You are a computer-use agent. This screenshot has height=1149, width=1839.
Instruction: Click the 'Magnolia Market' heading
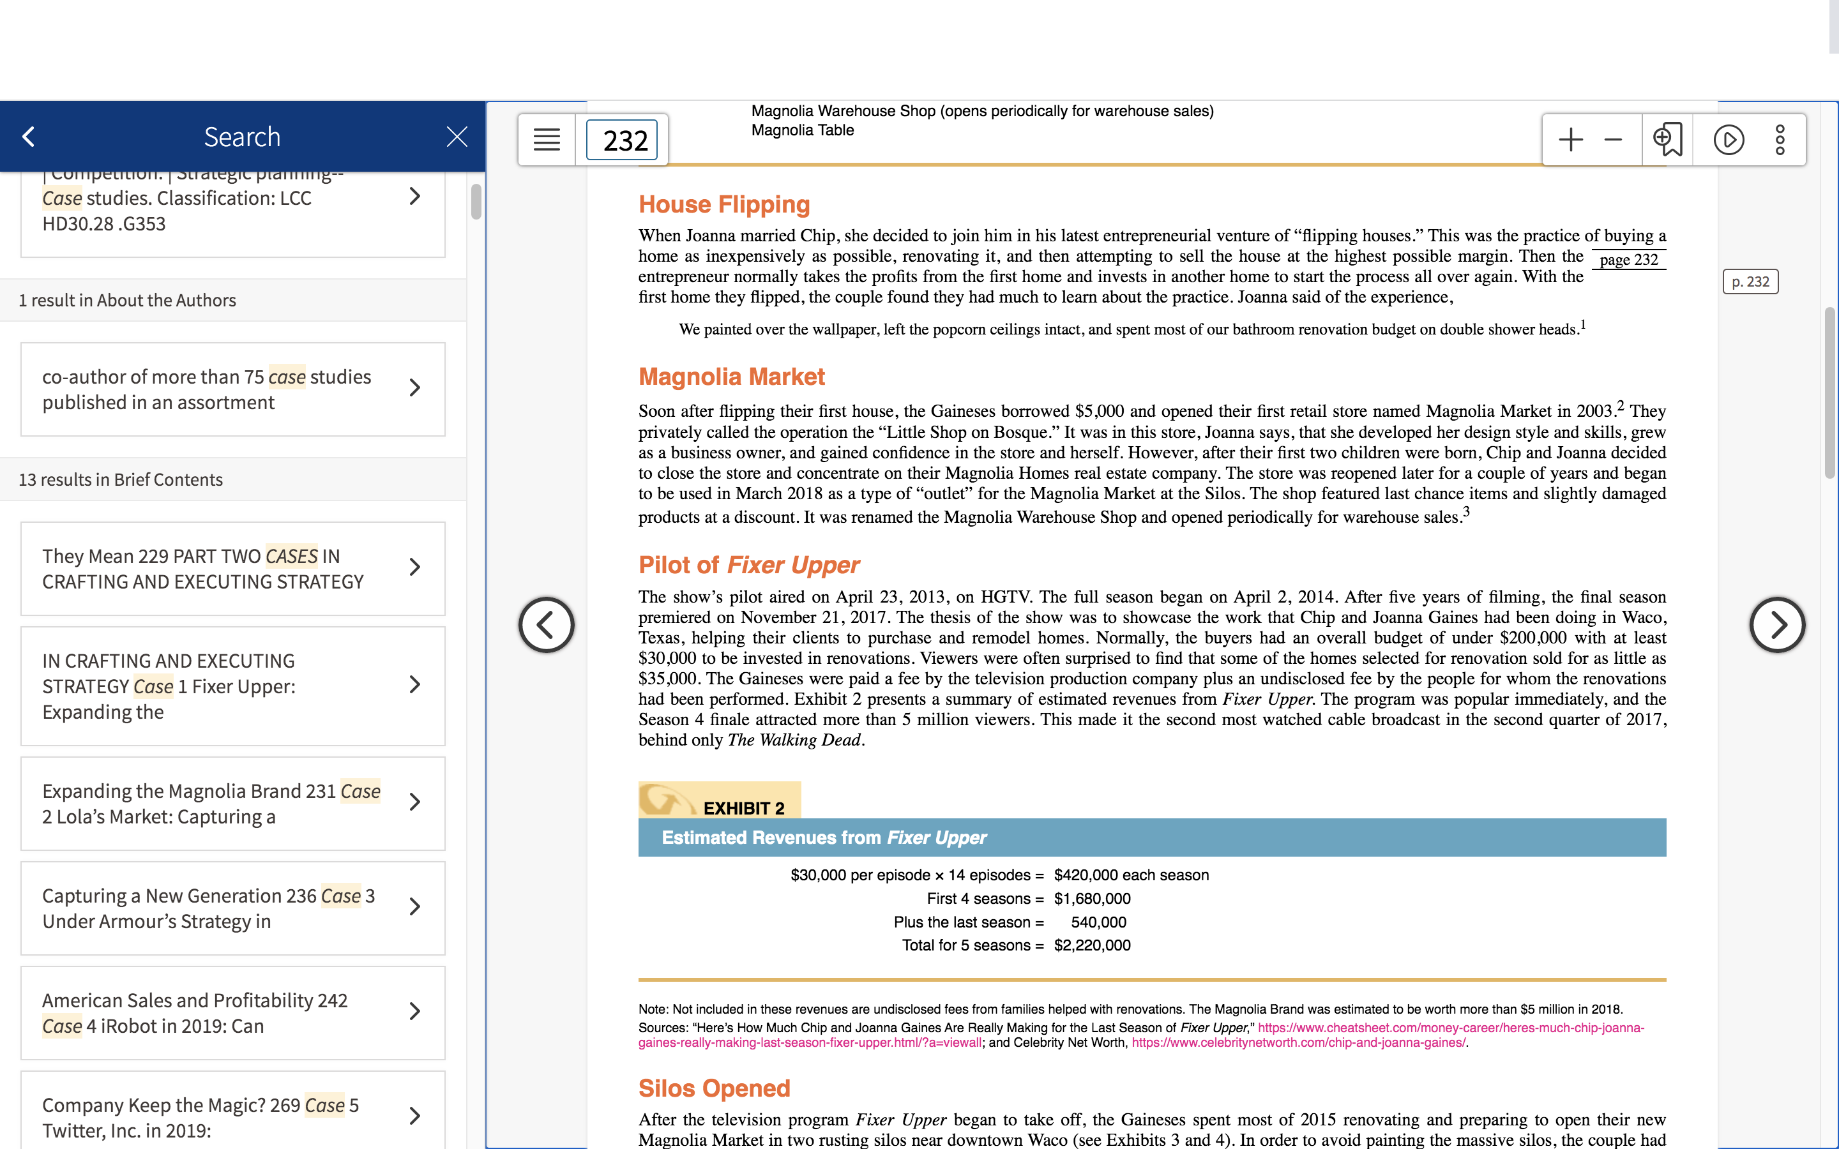(732, 377)
